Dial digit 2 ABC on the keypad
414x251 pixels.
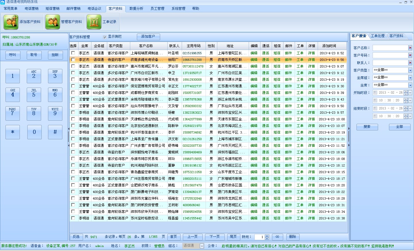pyautogui.click(x=34, y=76)
